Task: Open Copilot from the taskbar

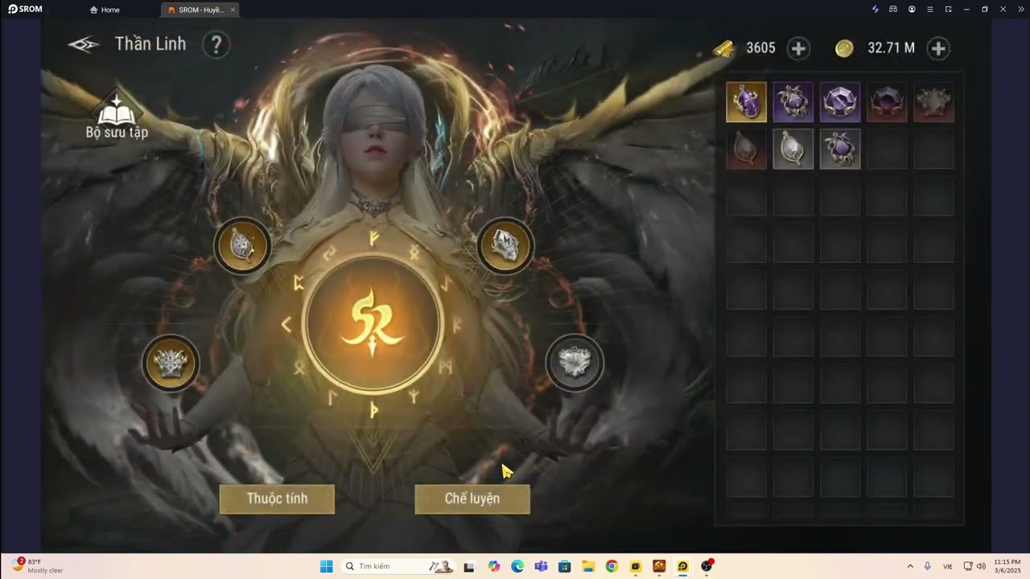Action: pyautogui.click(x=493, y=566)
